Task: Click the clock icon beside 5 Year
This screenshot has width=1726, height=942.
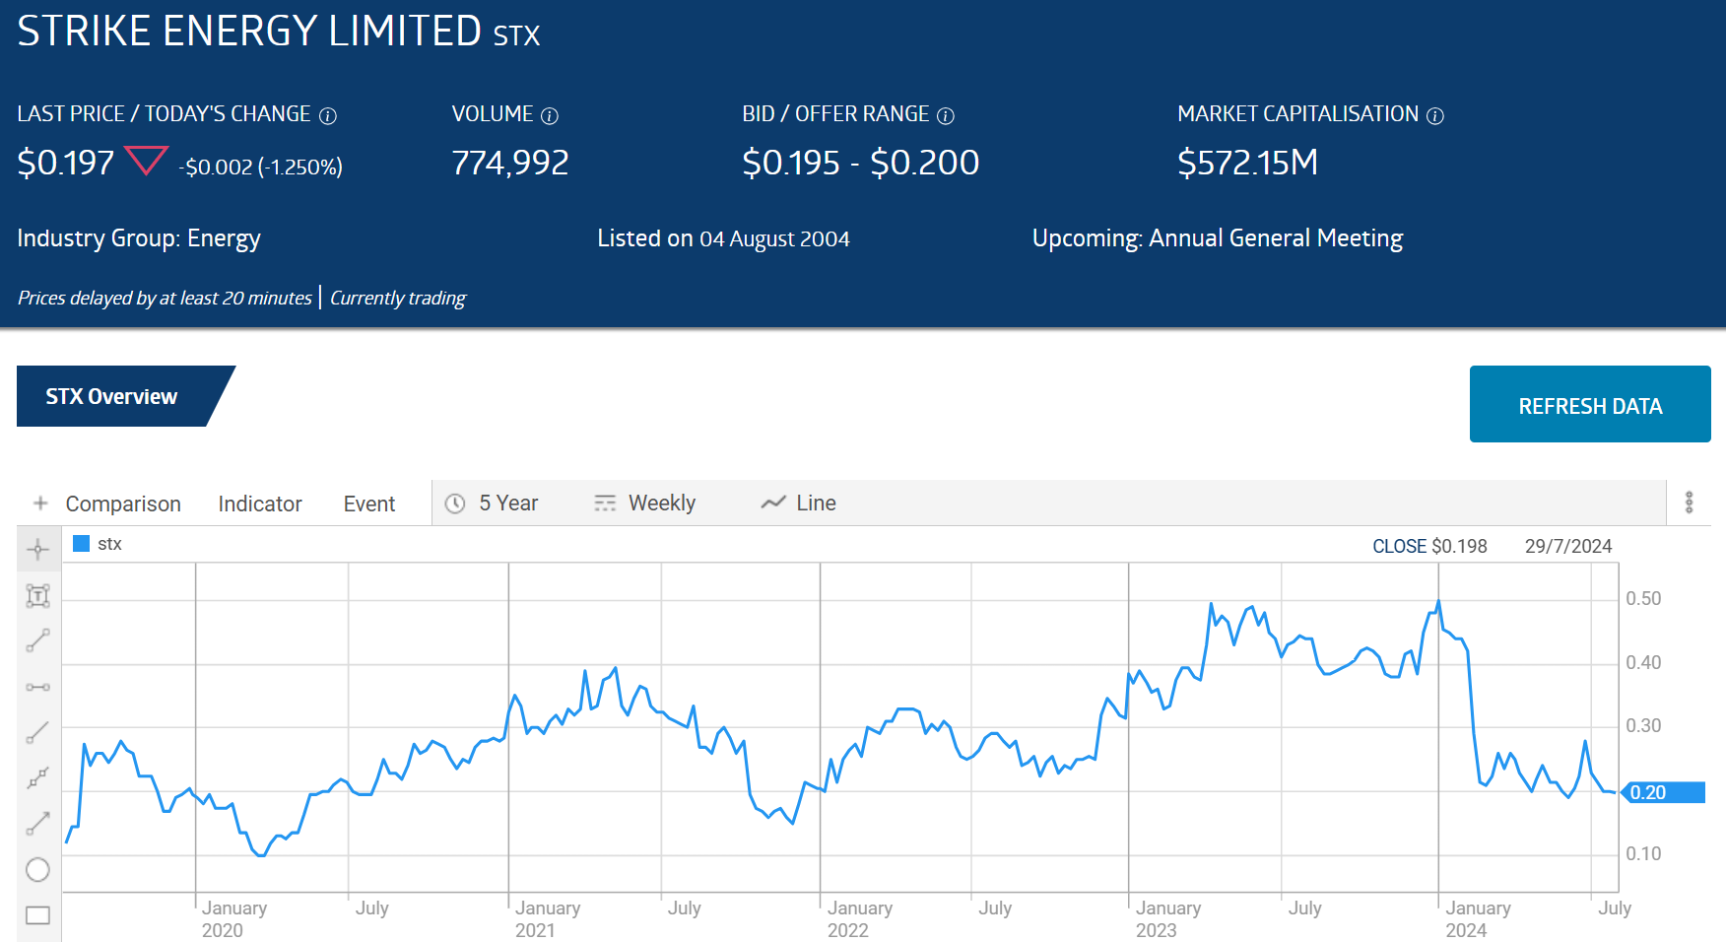Action: pyautogui.click(x=455, y=504)
